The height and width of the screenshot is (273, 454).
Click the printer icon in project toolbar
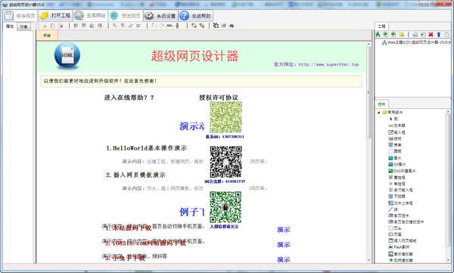click(x=415, y=35)
